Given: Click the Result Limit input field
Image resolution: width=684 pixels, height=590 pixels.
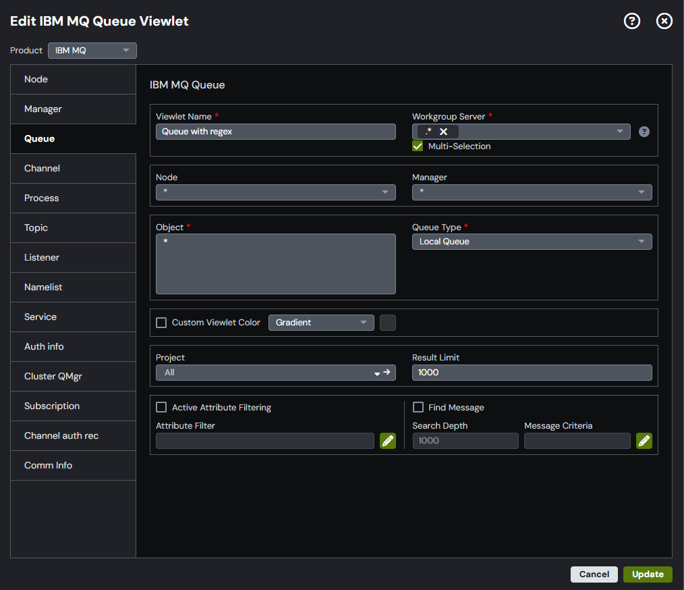Looking at the screenshot, I should tap(532, 373).
